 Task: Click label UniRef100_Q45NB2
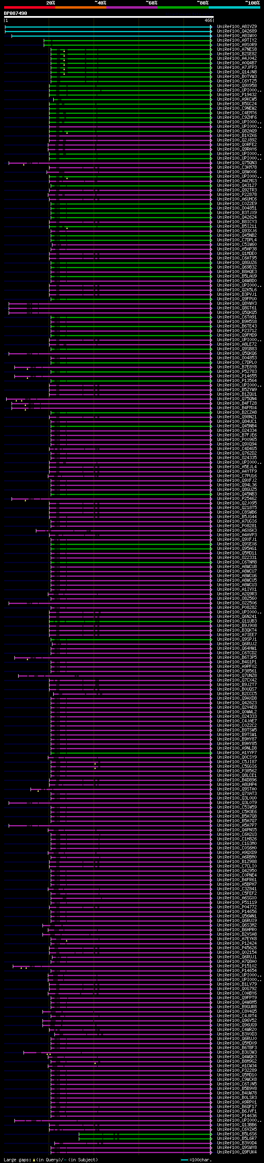tap(237, 235)
